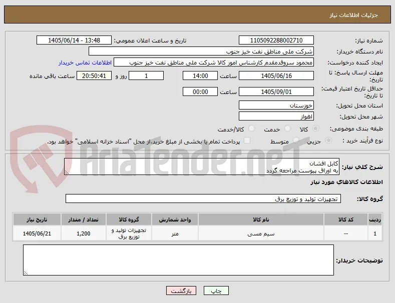
Task: Click the need date cell 1405/06/21
Action: point(37,233)
